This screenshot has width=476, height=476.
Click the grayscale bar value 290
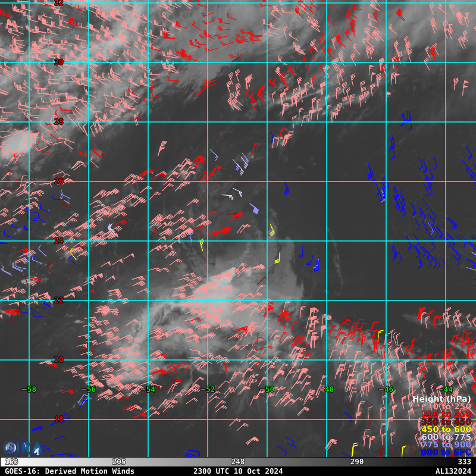pos(356,462)
